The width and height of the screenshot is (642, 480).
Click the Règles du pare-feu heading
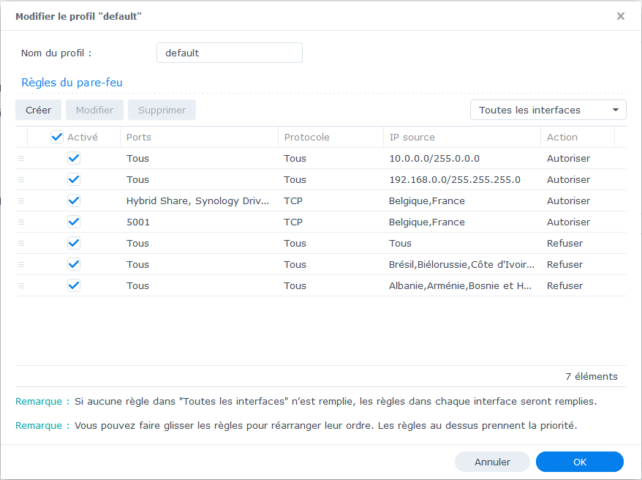[x=72, y=83]
